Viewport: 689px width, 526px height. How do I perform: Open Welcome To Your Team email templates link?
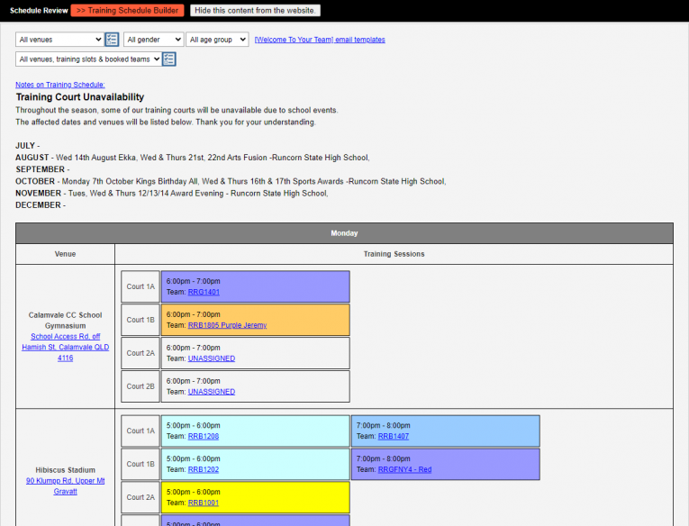pyautogui.click(x=320, y=40)
